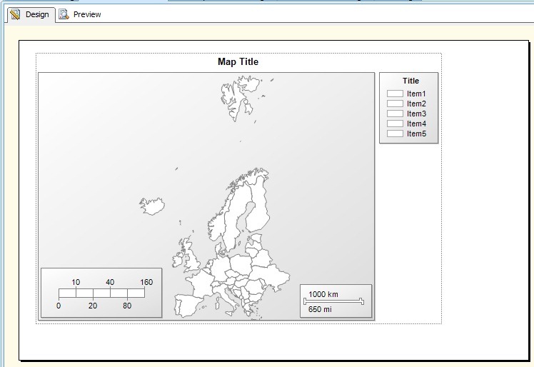
Task: Click the Design tab pencil icon
Action: pyautogui.click(x=15, y=15)
